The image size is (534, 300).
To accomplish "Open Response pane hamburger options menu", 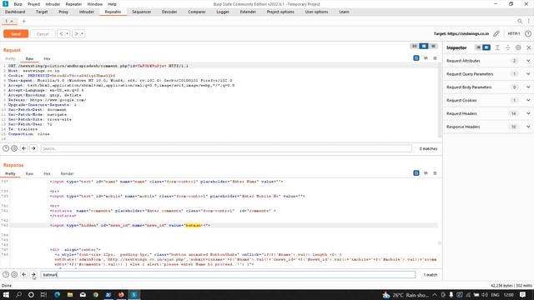I will [x=435, y=173].
